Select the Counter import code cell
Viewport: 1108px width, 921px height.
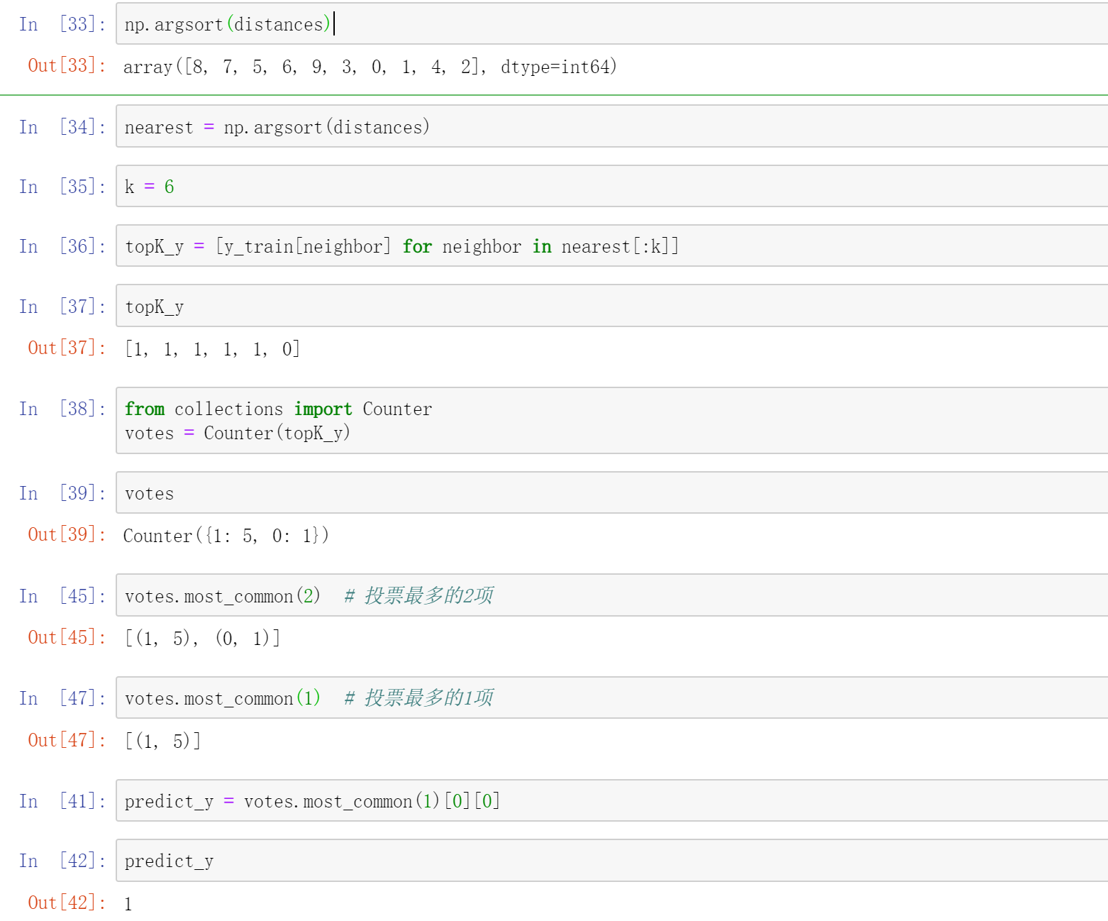point(610,421)
